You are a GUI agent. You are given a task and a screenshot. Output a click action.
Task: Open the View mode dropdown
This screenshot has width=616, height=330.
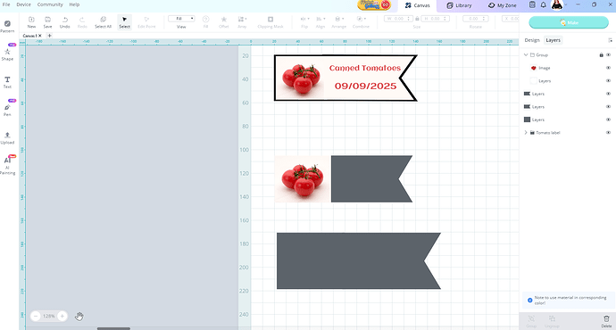click(181, 19)
